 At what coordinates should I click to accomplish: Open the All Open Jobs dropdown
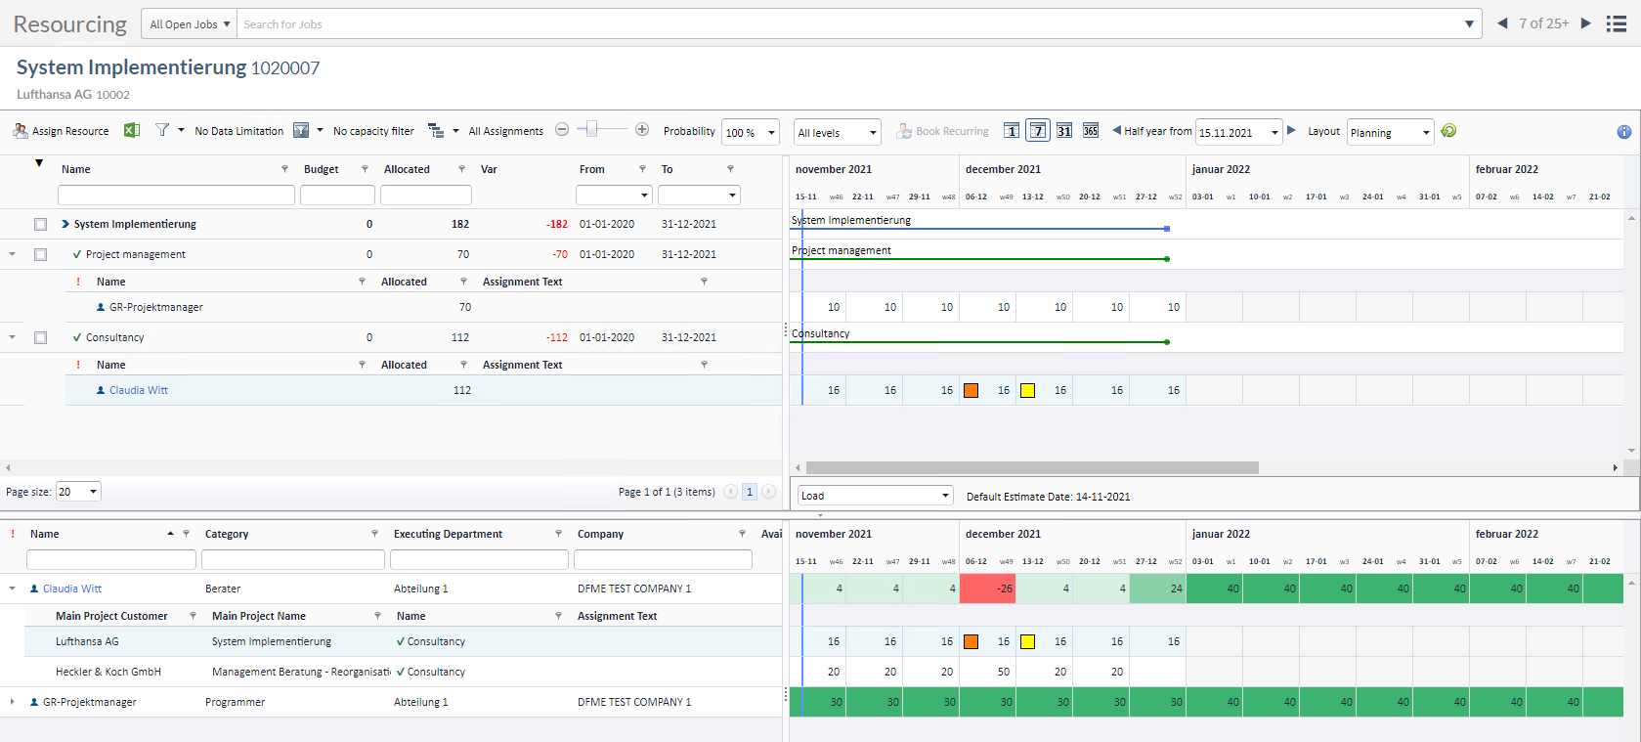tap(190, 24)
